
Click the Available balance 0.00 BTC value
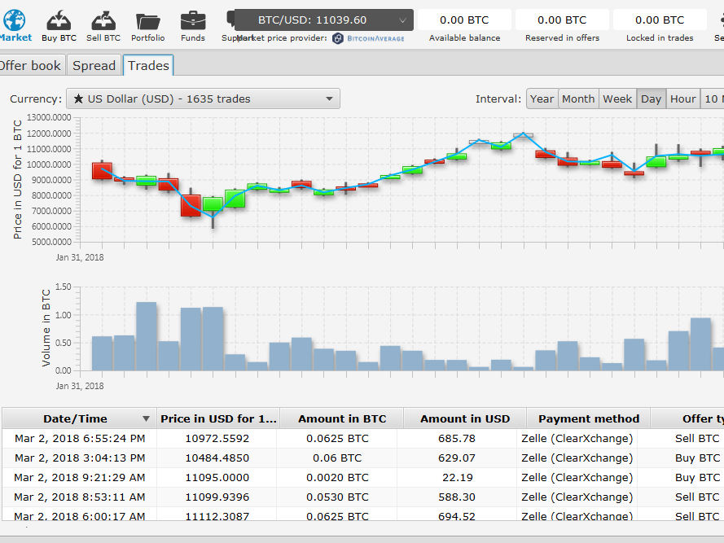pos(464,20)
